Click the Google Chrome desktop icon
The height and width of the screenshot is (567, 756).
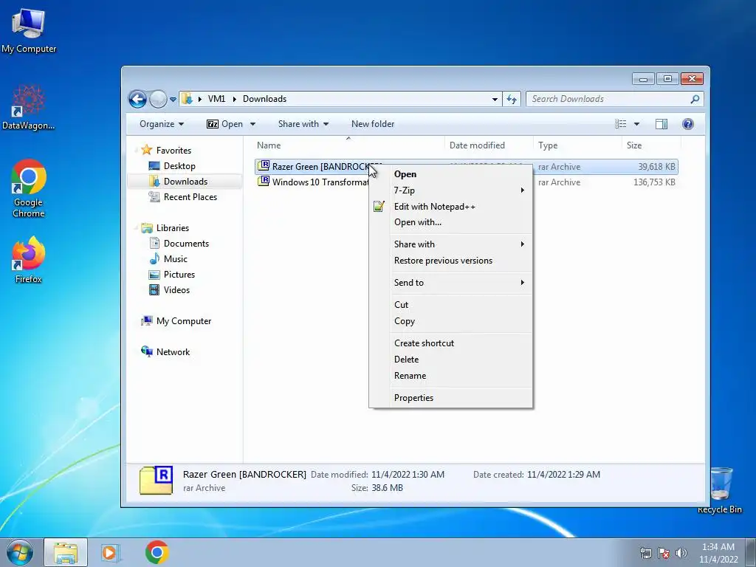point(29,188)
